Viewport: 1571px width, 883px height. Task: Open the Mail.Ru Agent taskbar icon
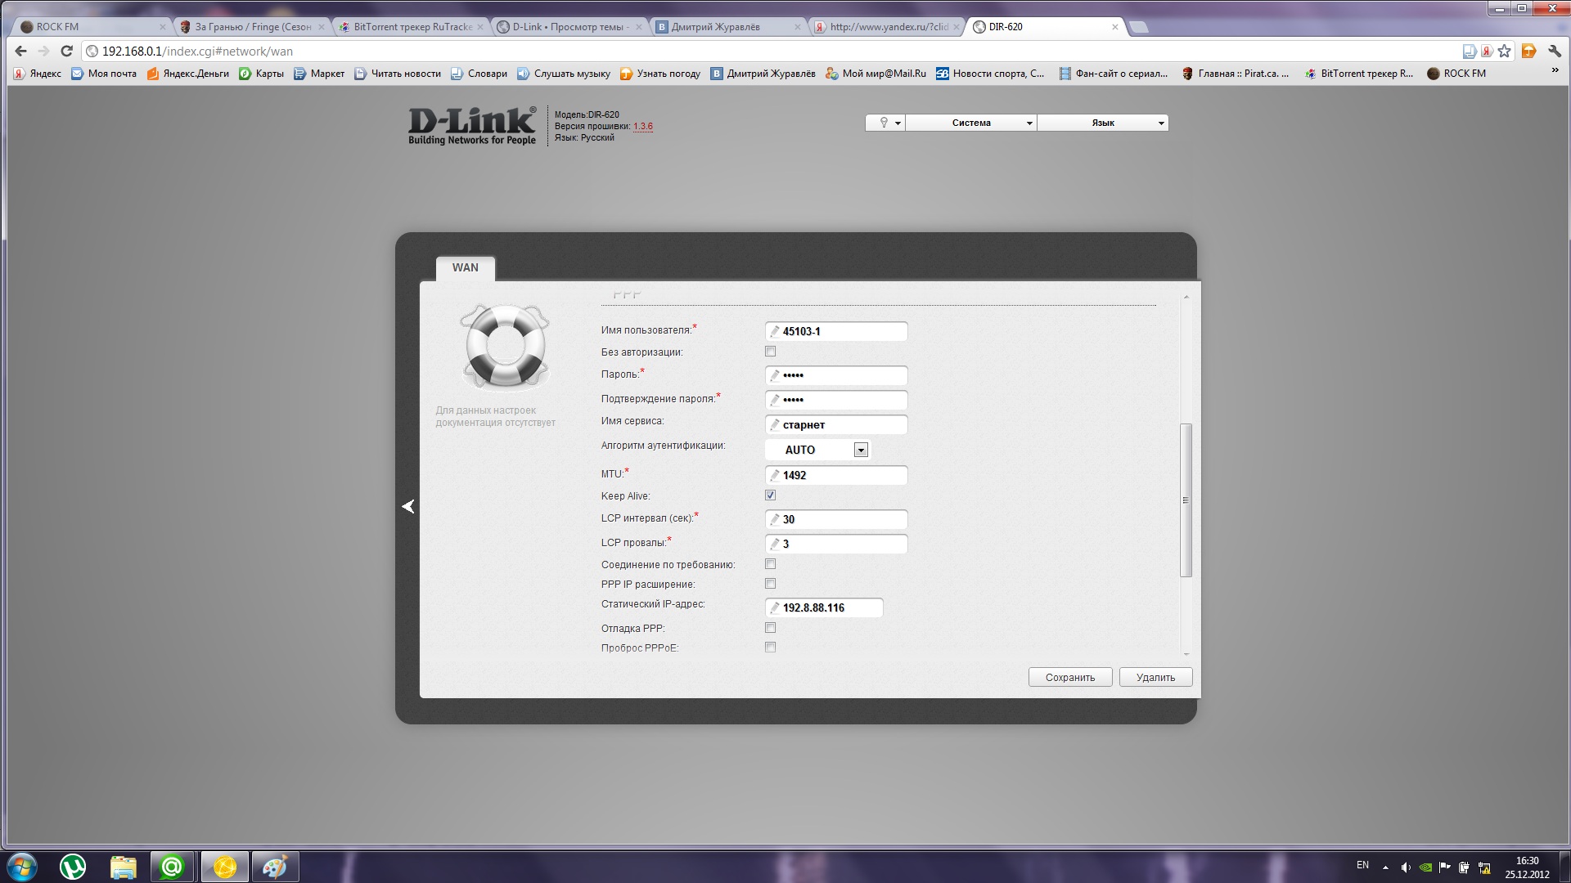(172, 867)
